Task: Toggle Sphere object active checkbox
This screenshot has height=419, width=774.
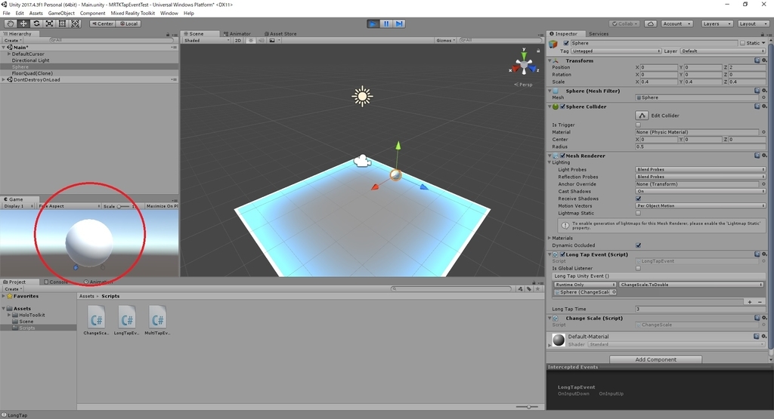Action: tap(566, 43)
